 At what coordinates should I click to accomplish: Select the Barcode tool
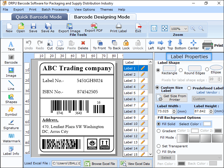tap(11, 59)
